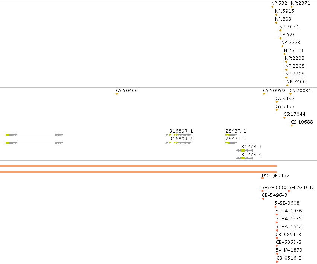The image size is (317, 264).
Task: Select the CB-0891-3 insertion label
Action: coord(288,235)
